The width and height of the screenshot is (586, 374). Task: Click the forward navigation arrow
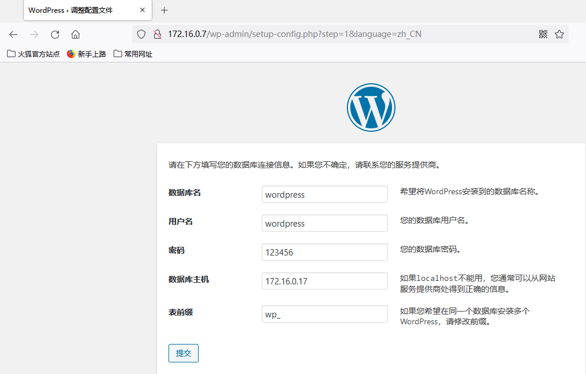click(x=34, y=34)
